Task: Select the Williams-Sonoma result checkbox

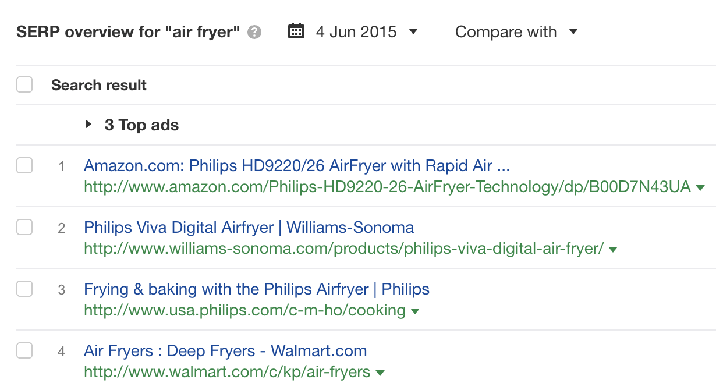Action: tap(24, 228)
